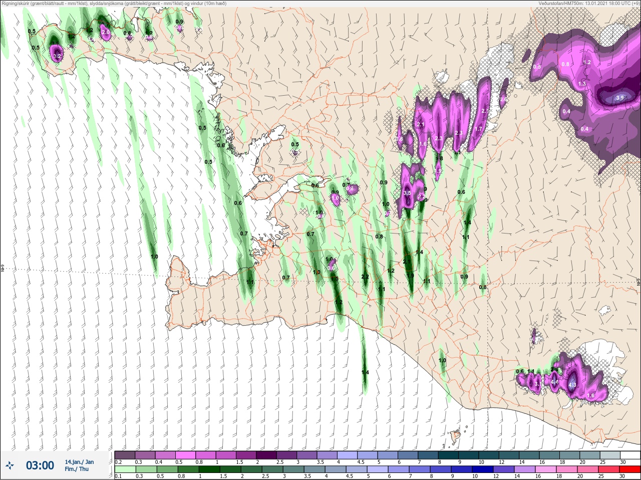Click the Veðurstofan logo icon beside 03:00
The width and height of the screenshot is (641, 480).
click(x=10, y=465)
